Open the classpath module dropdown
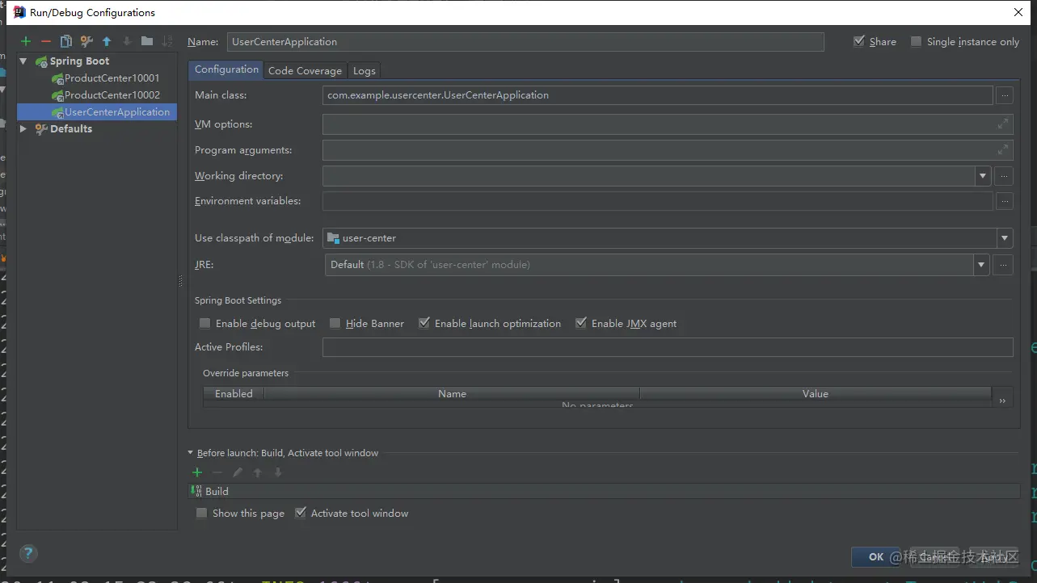Image resolution: width=1037 pixels, height=583 pixels. (1005, 238)
